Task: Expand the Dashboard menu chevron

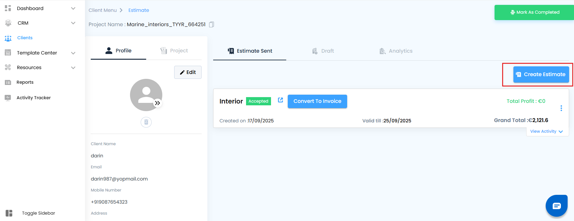Action: [73, 9]
